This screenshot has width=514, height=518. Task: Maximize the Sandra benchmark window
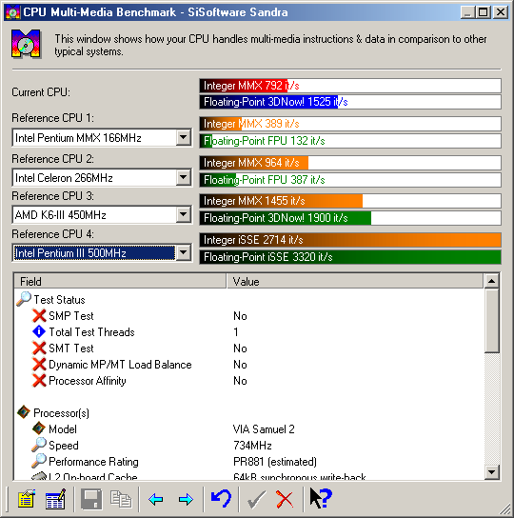pyautogui.click(x=483, y=12)
